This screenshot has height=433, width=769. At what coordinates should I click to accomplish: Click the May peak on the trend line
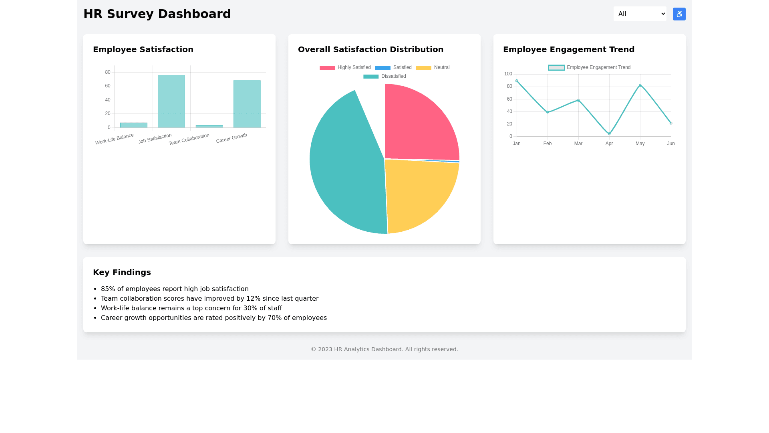(x=640, y=85)
